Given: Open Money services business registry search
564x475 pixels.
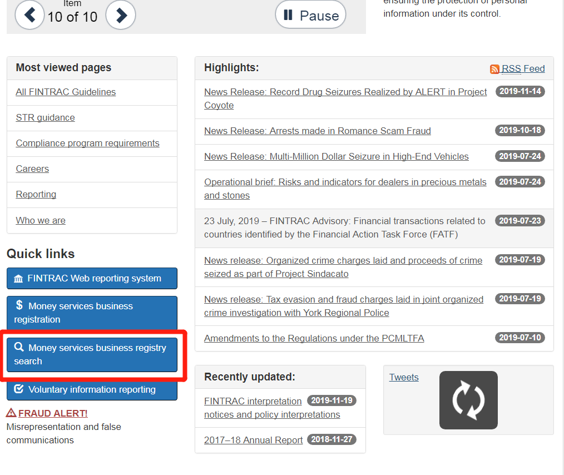Looking at the screenshot, I should [x=92, y=354].
